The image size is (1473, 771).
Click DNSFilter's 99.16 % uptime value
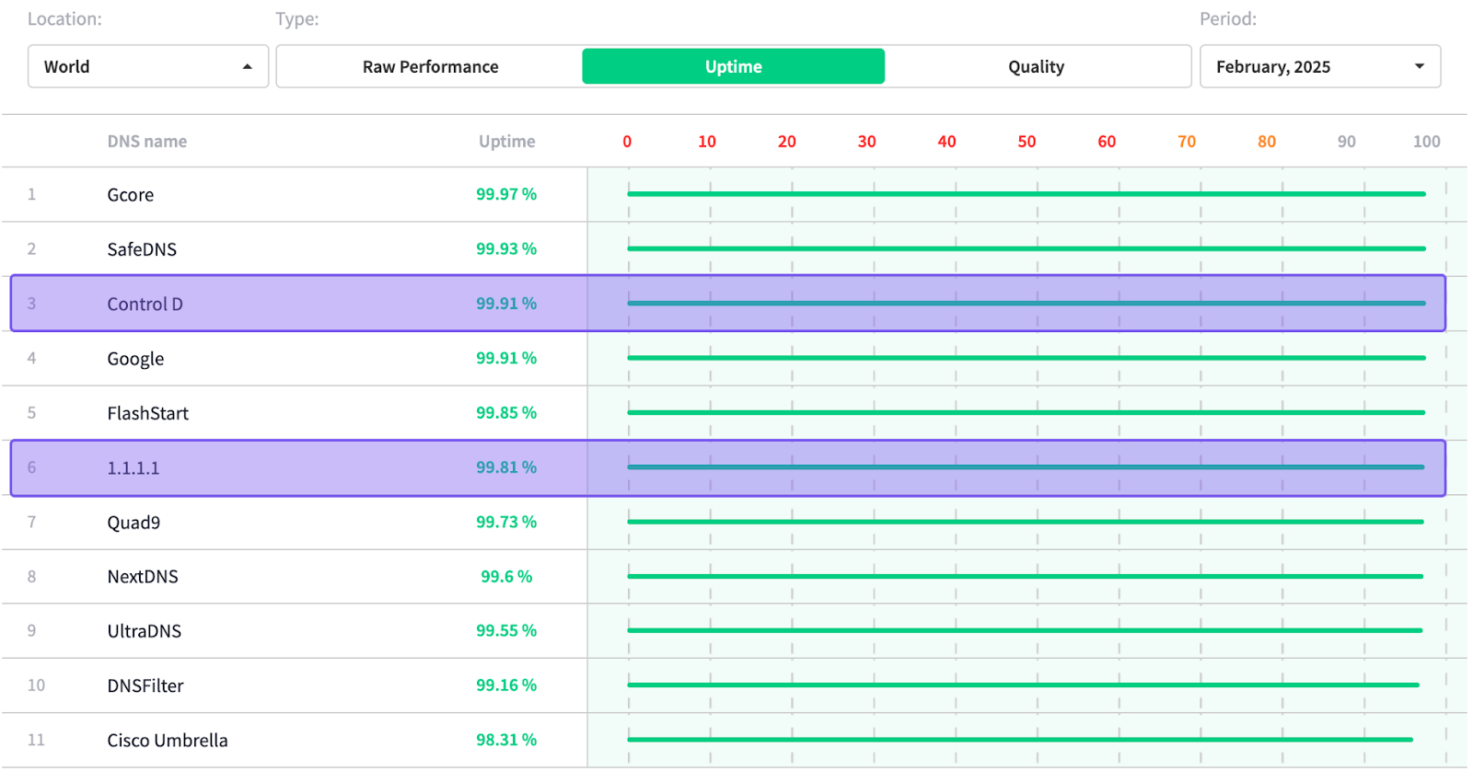point(506,685)
